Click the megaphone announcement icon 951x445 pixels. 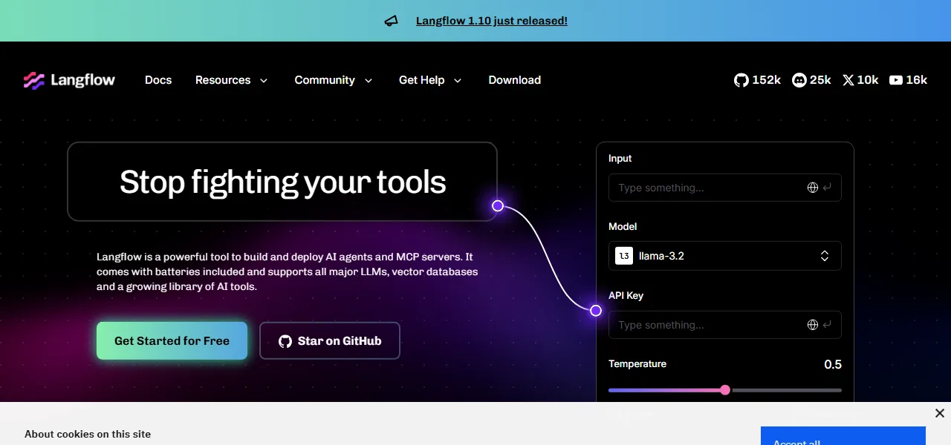[391, 21]
